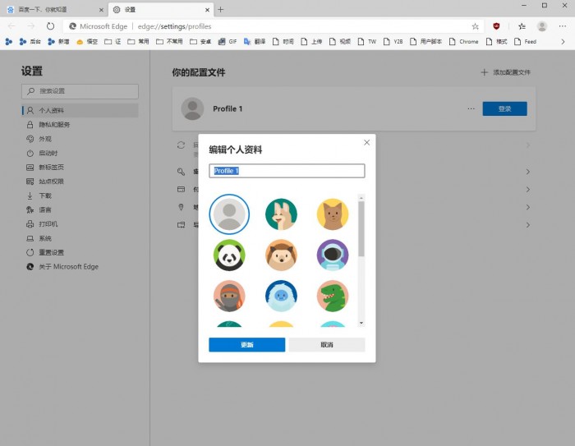
Task: Open the 常用 bookmarks folder
Action: click(x=138, y=41)
